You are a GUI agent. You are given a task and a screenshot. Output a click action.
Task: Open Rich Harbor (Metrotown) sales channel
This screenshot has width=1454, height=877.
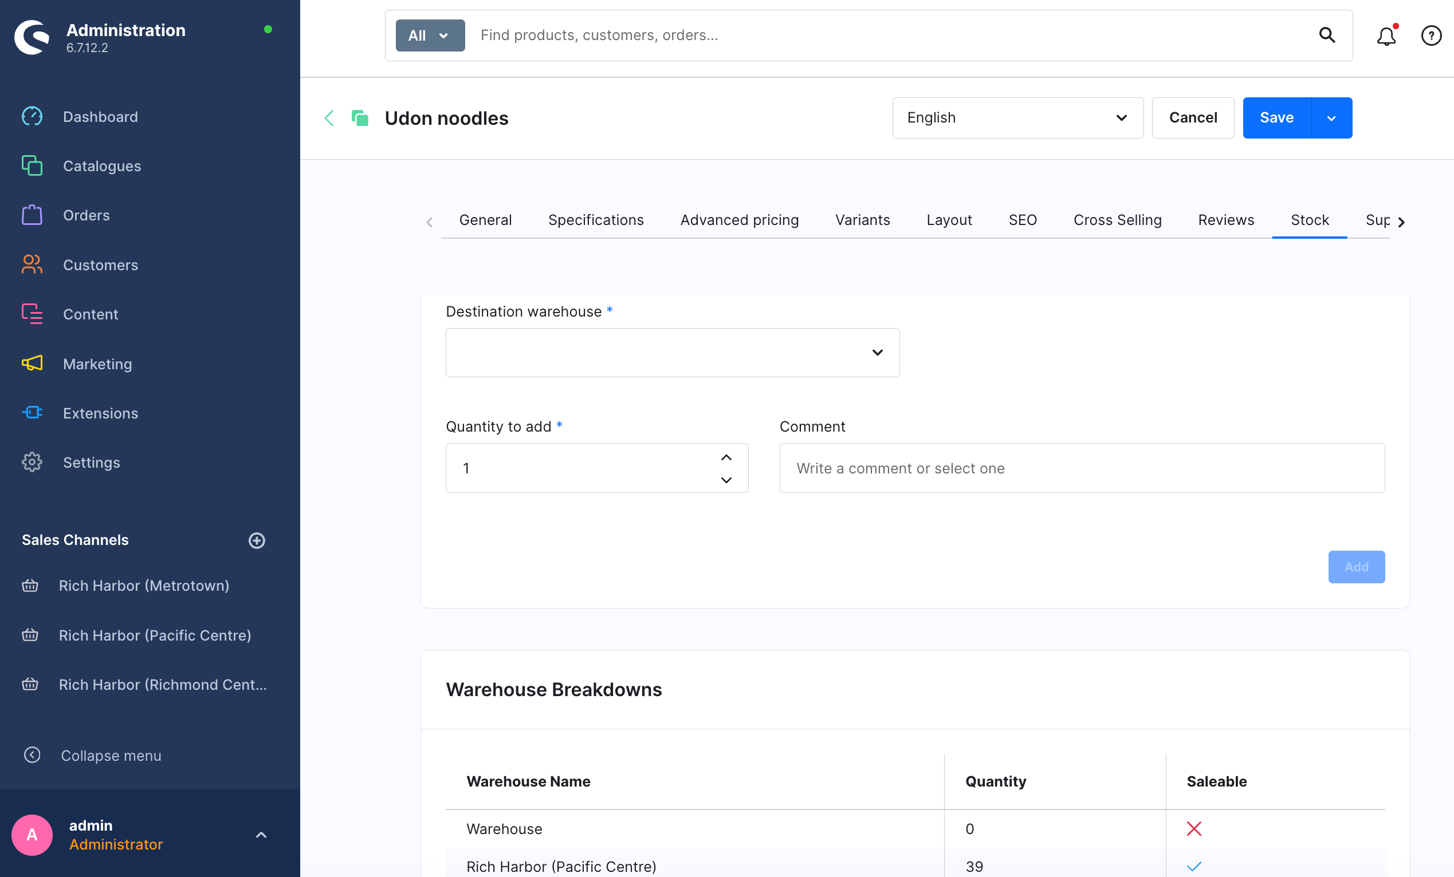144,586
